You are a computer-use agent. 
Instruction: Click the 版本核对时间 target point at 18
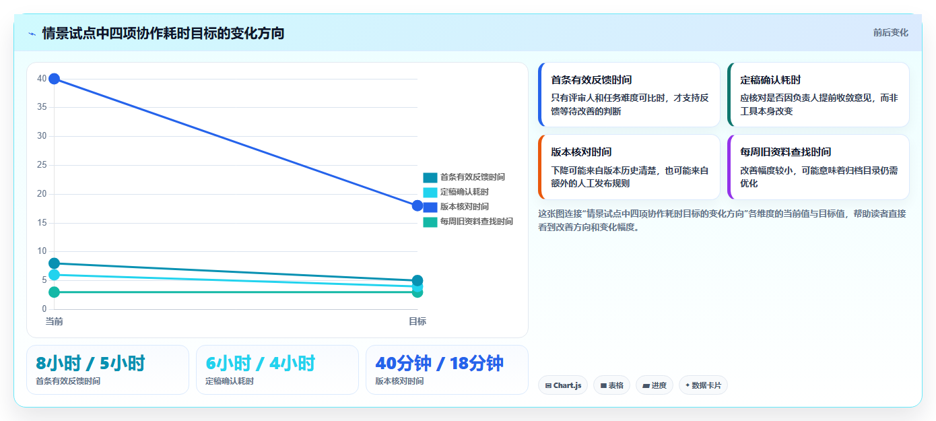(417, 205)
